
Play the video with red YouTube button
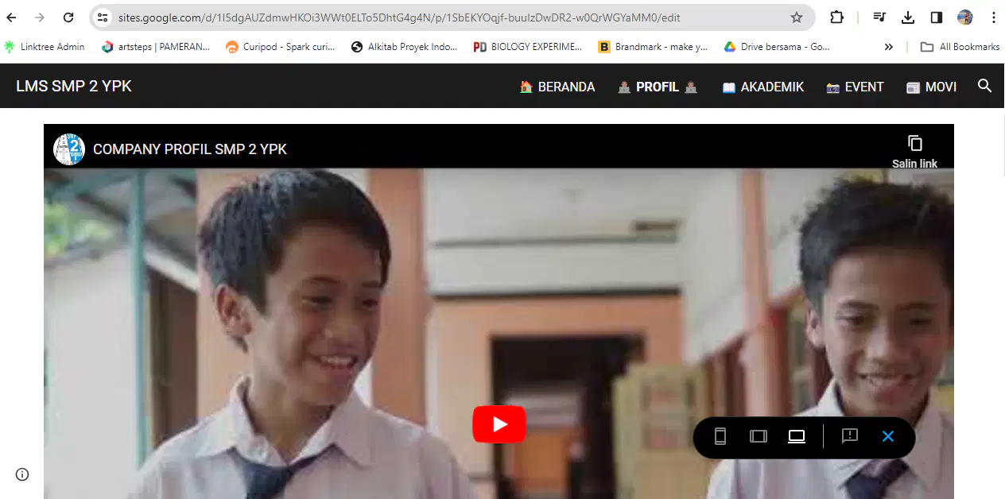pyautogui.click(x=499, y=424)
